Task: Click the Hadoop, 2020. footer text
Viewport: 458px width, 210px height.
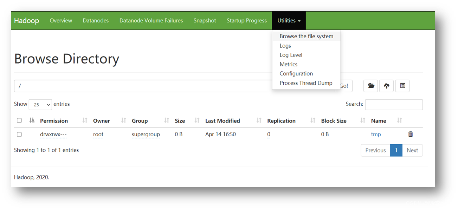Action: pos(32,177)
